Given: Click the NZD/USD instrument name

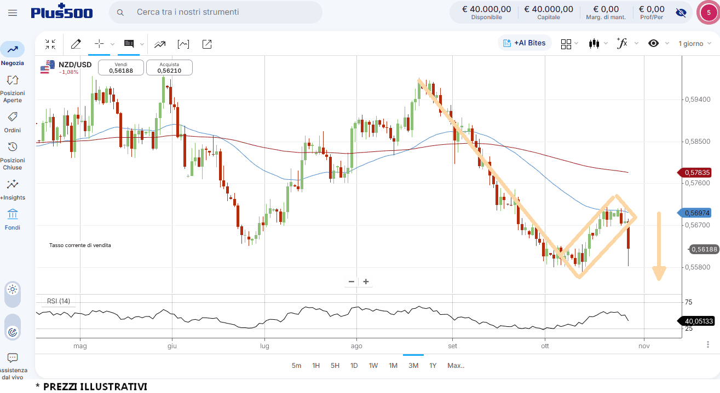Looking at the screenshot, I should point(75,64).
